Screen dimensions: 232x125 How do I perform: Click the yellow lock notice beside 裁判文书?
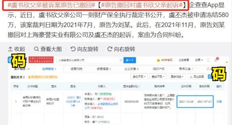coord(43,77)
